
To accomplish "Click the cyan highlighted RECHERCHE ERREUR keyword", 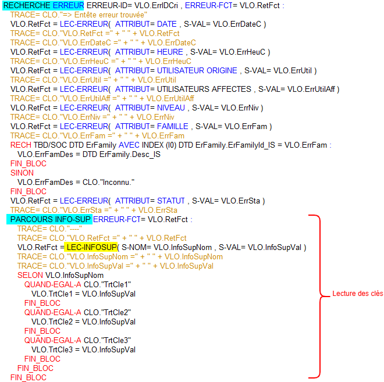I will (44, 5).
